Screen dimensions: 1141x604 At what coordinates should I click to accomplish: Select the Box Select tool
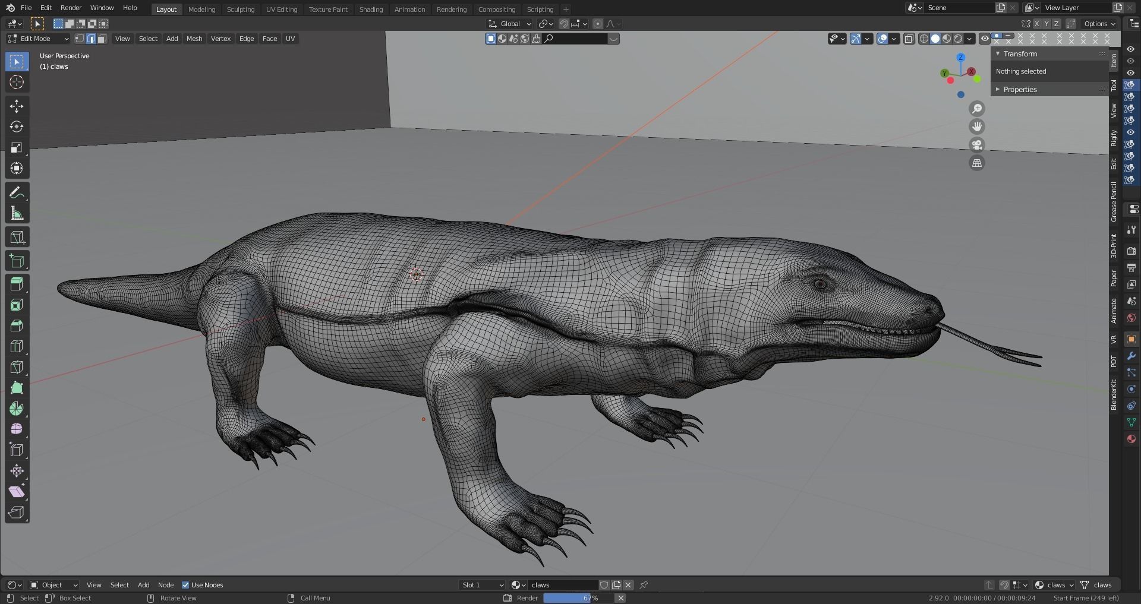pyautogui.click(x=17, y=62)
